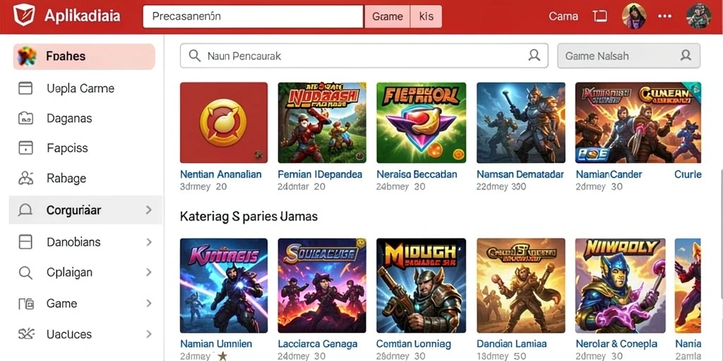Click inside the Precasanenon search field
723x361 pixels.
click(253, 17)
